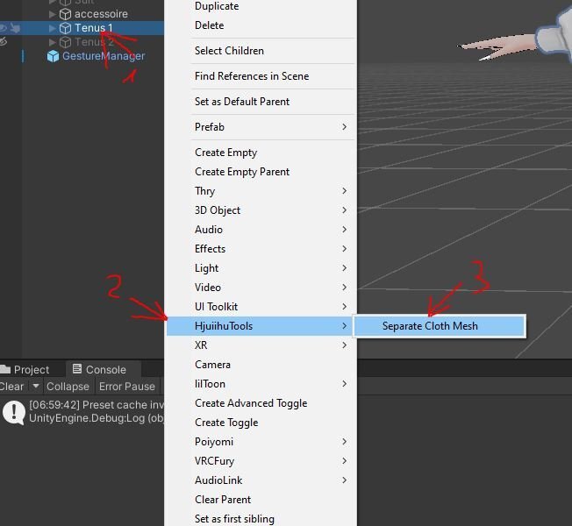Click the Clear button in Console

[11, 387]
